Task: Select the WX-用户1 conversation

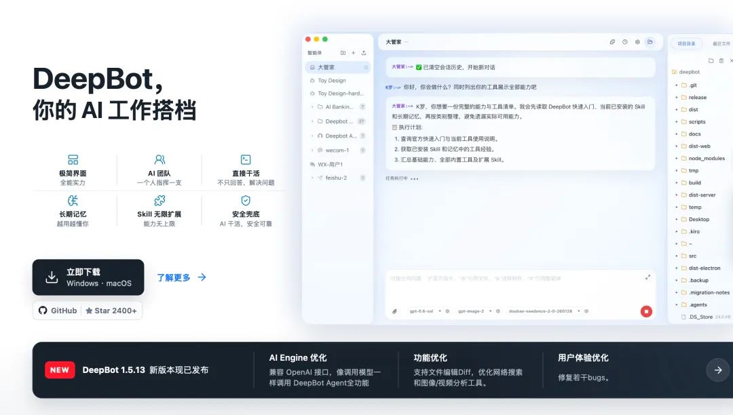Action: 338,164
